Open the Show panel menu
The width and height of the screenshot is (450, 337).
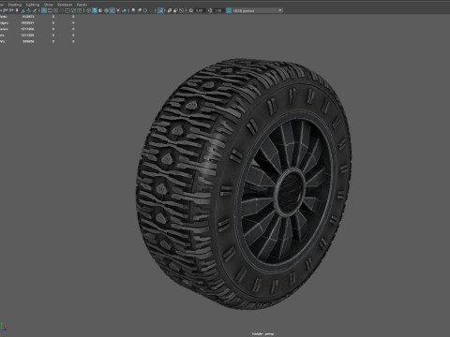[x=49, y=5]
